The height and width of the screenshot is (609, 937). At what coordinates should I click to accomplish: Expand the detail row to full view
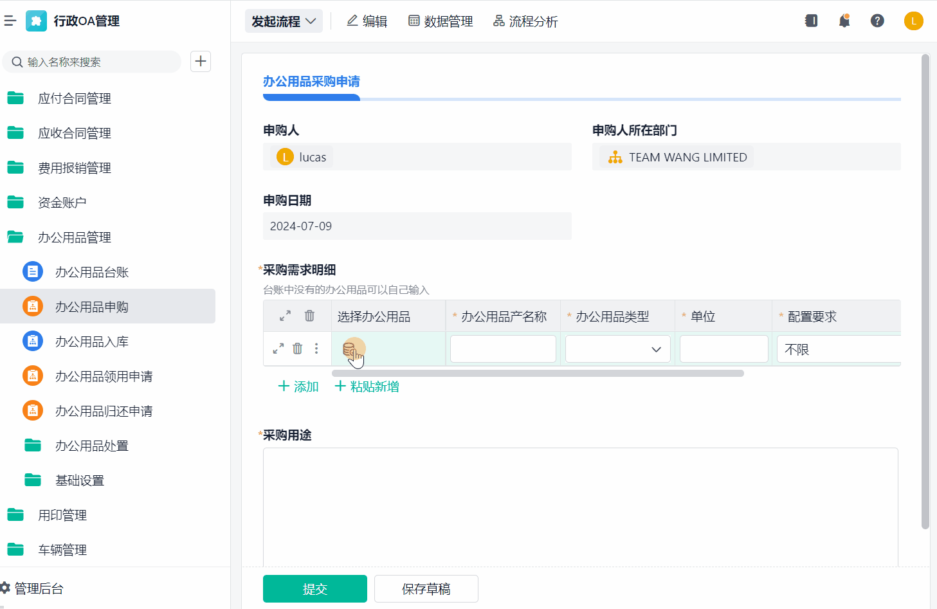tap(278, 349)
